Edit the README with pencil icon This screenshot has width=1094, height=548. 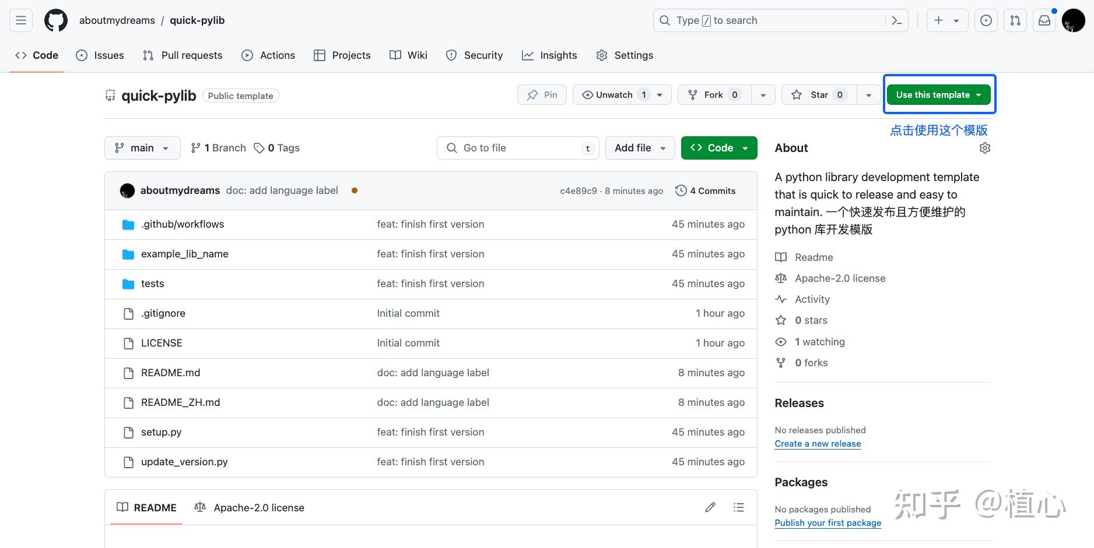(710, 507)
